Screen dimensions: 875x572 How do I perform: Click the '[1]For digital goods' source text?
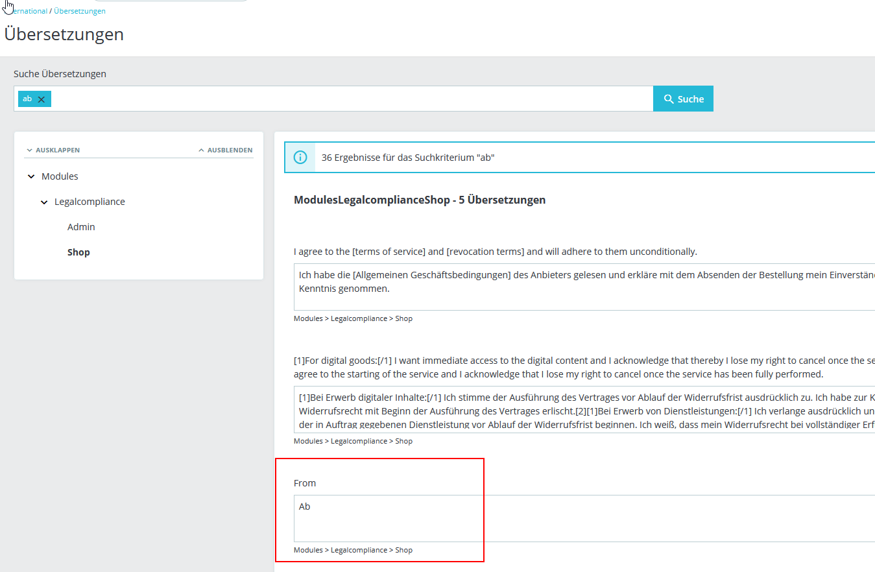point(584,367)
